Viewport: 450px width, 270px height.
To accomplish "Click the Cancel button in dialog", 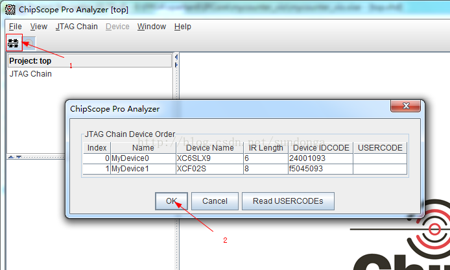I will click(x=215, y=201).
